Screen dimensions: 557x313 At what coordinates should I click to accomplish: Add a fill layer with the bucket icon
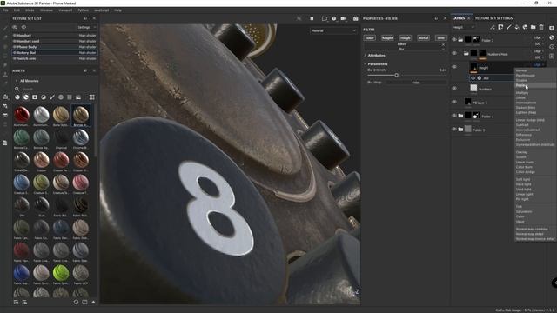pos(517,27)
